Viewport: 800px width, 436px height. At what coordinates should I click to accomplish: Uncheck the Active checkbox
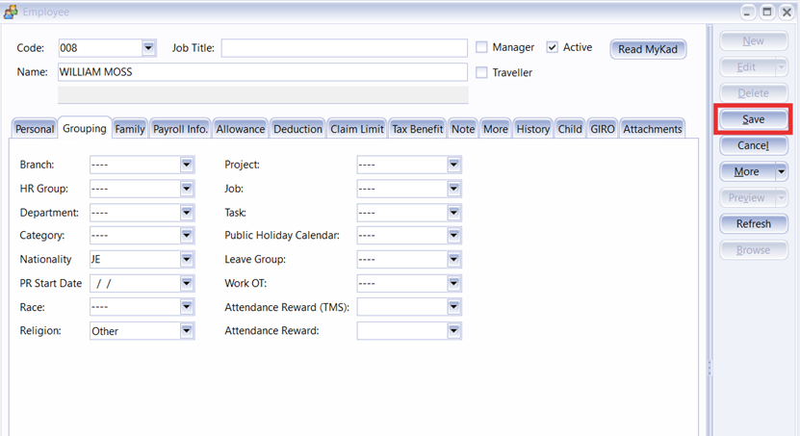553,47
